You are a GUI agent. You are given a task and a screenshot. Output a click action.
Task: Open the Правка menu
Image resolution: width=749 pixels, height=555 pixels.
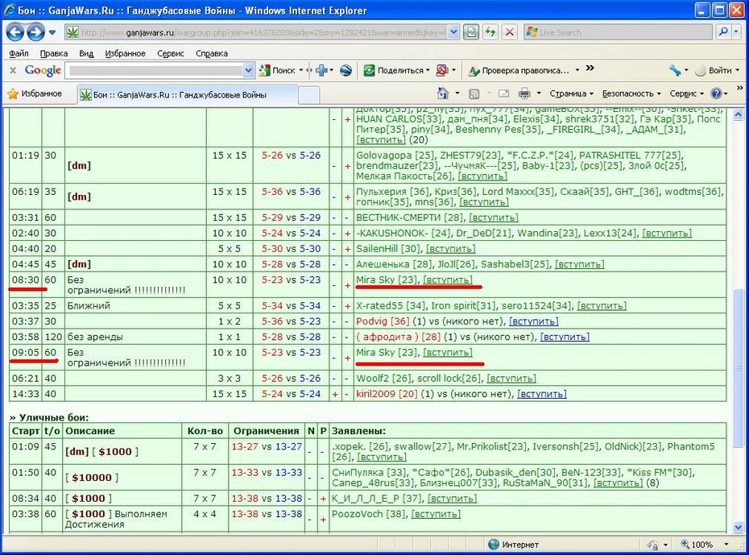(x=53, y=53)
